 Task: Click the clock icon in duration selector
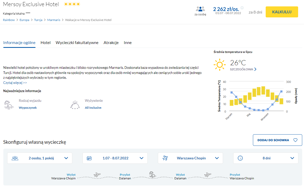[x=240, y=158]
